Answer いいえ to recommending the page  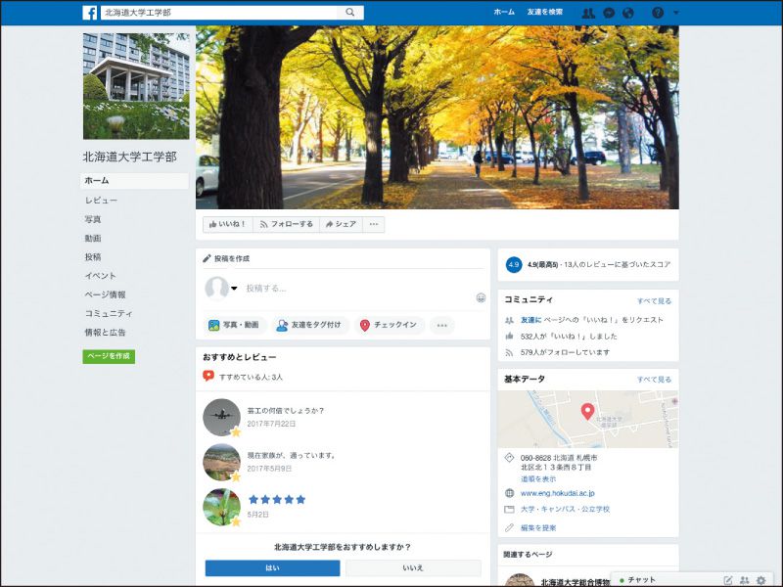[x=413, y=568]
